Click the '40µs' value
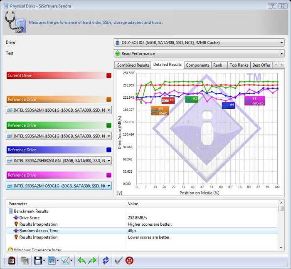 132,231
